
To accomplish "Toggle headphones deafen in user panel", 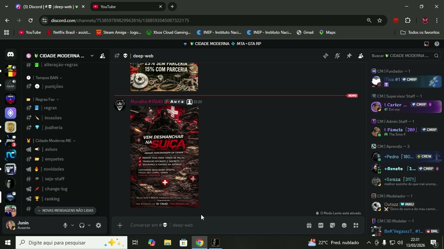I will (82, 225).
